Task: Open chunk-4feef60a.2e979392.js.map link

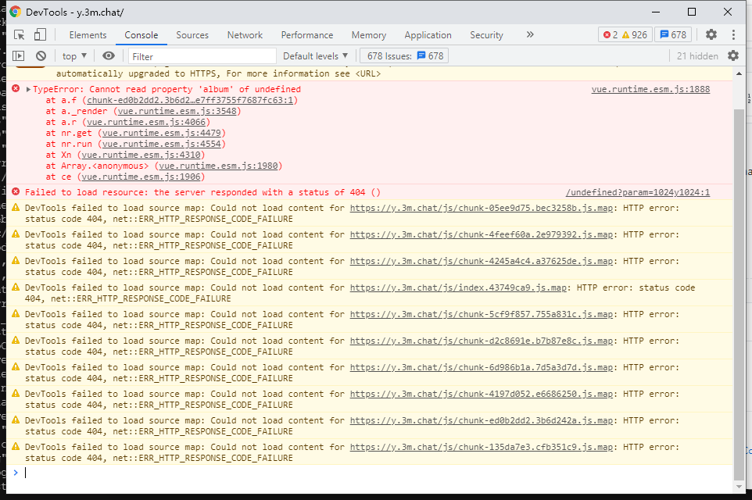Action: 482,234
